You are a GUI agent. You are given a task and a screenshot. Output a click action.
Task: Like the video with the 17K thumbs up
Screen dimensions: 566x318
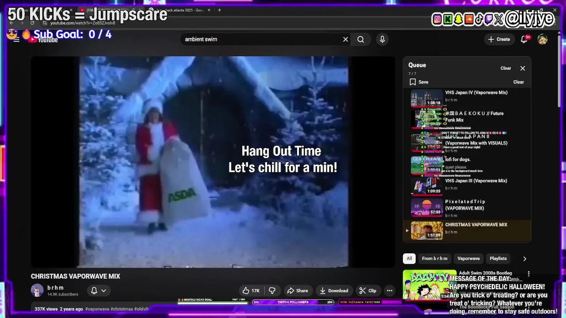pyautogui.click(x=251, y=291)
